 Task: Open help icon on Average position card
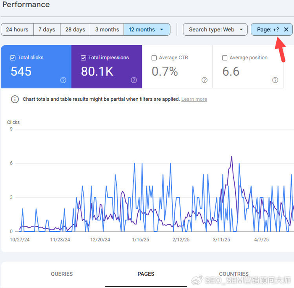[275, 80]
